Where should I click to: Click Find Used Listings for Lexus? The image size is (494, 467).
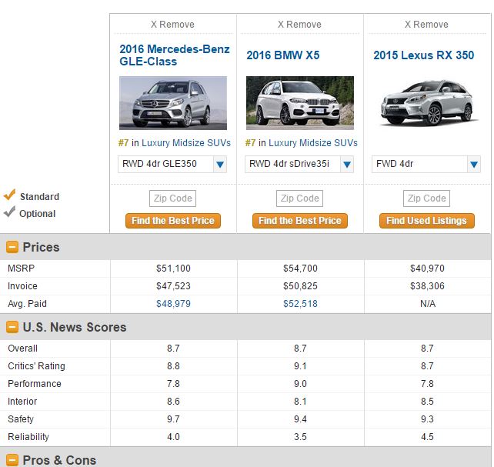click(x=427, y=221)
